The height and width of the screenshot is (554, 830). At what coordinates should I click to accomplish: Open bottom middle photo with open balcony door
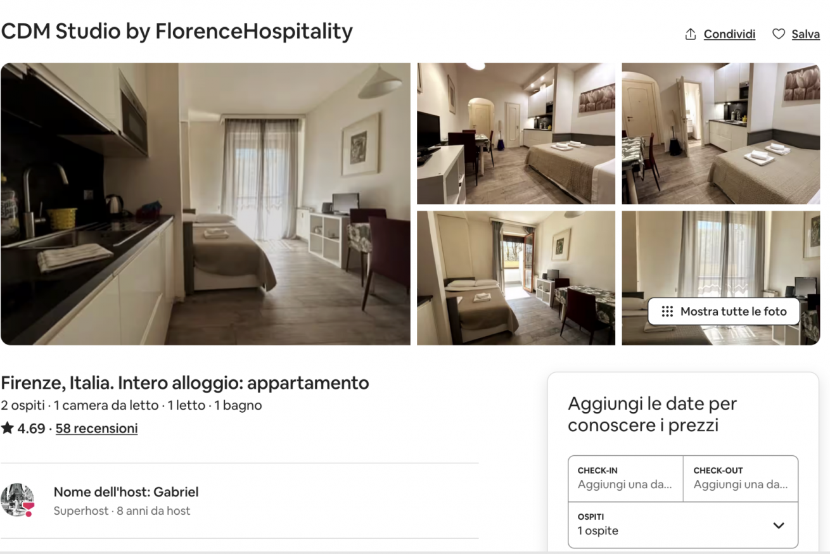pos(516,278)
